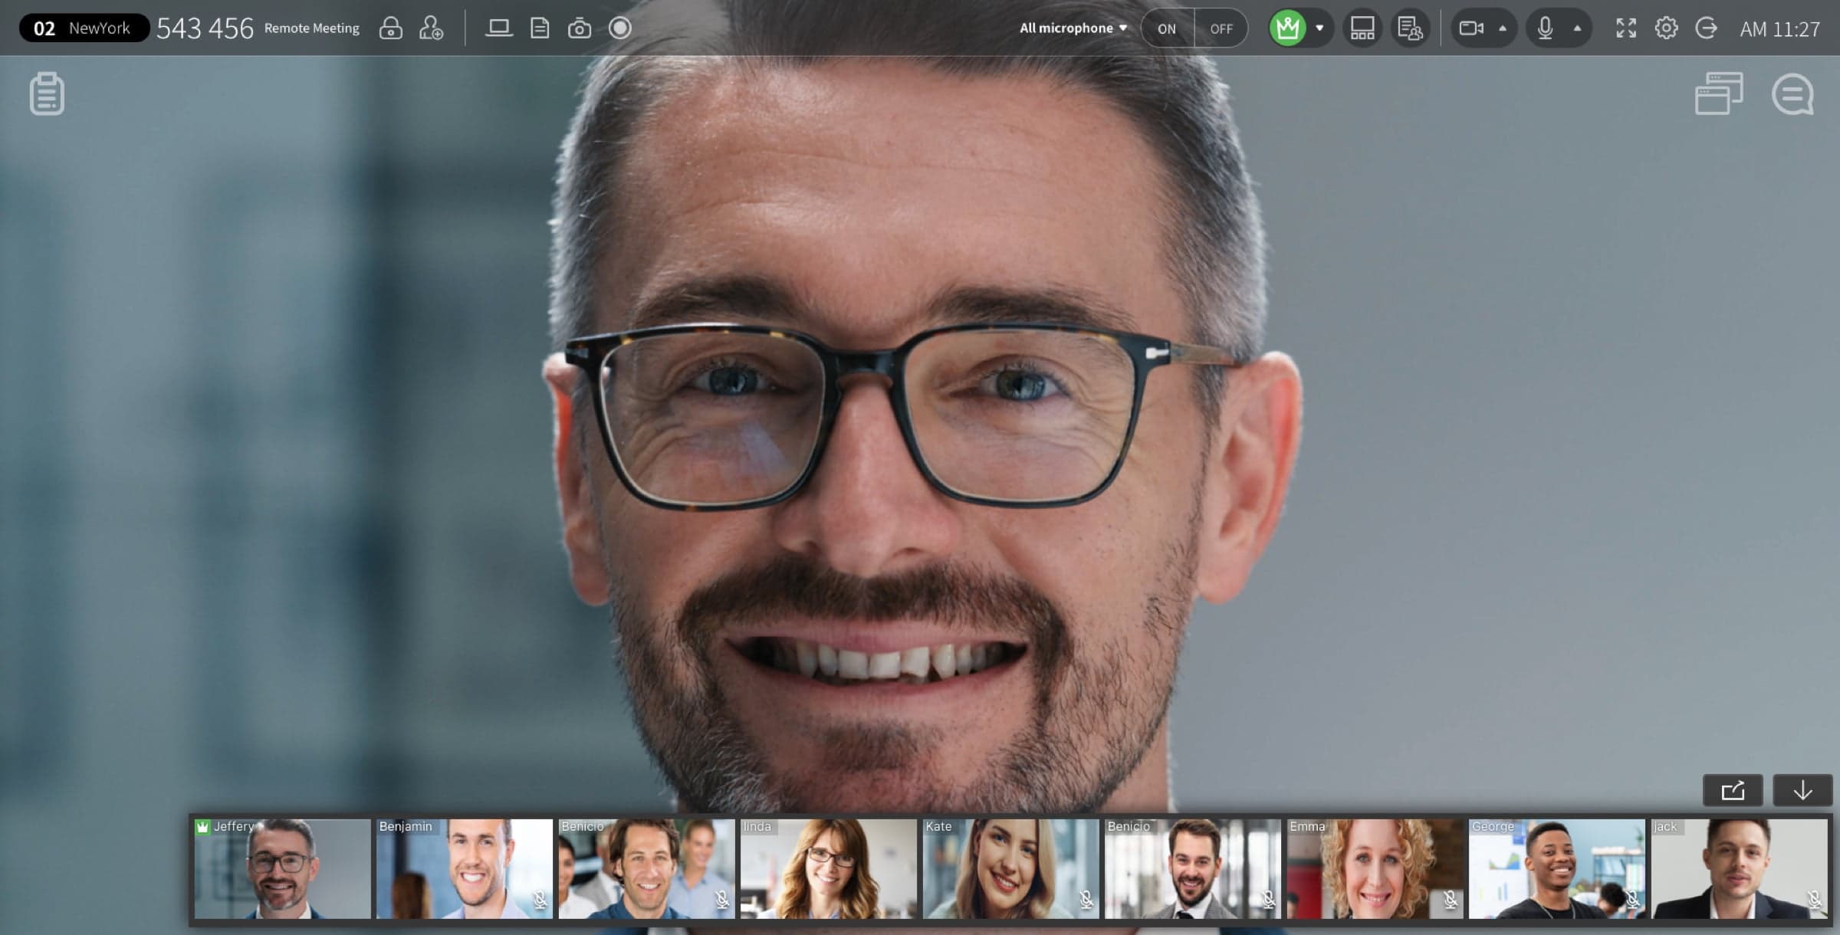
Task: Click scroll down arrow in participant strip
Action: [x=1802, y=789]
